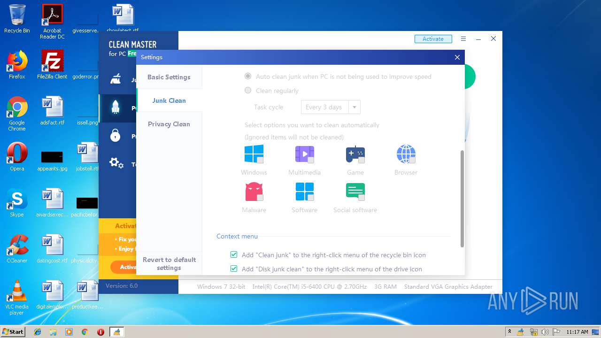601x338 pixels.
Task: Open the Privacy Clean lock icon
Action: coord(116,136)
